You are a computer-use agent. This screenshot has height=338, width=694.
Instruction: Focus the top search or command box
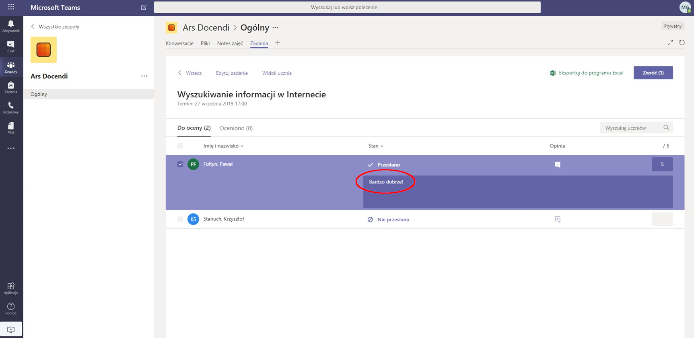point(347,7)
